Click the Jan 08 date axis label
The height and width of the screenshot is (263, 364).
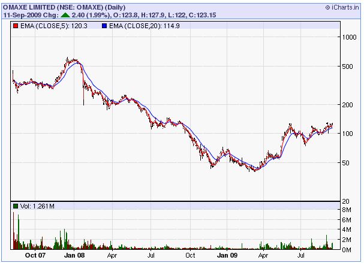pyautogui.click(x=74, y=255)
